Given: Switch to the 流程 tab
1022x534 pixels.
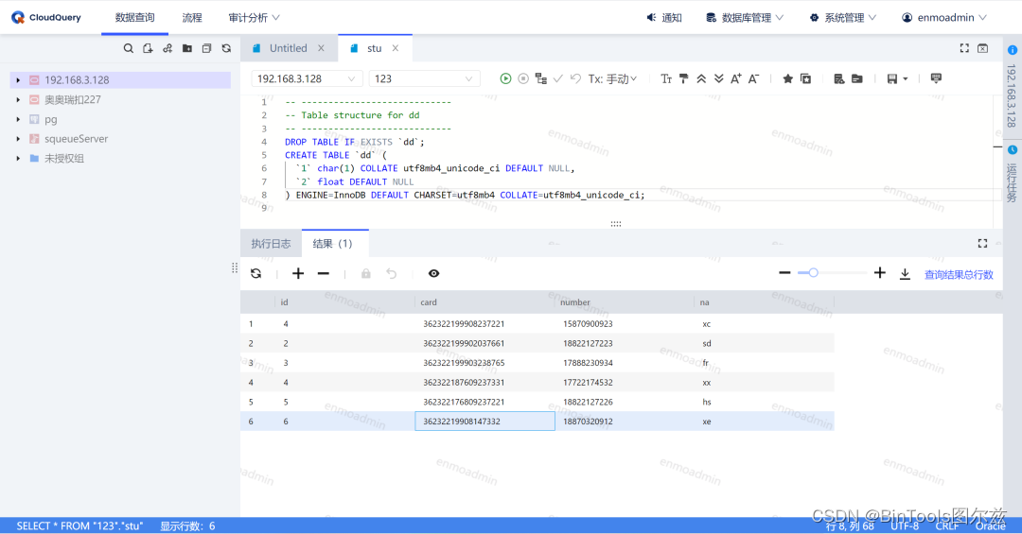Looking at the screenshot, I should pyautogui.click(x=192, y=18).
